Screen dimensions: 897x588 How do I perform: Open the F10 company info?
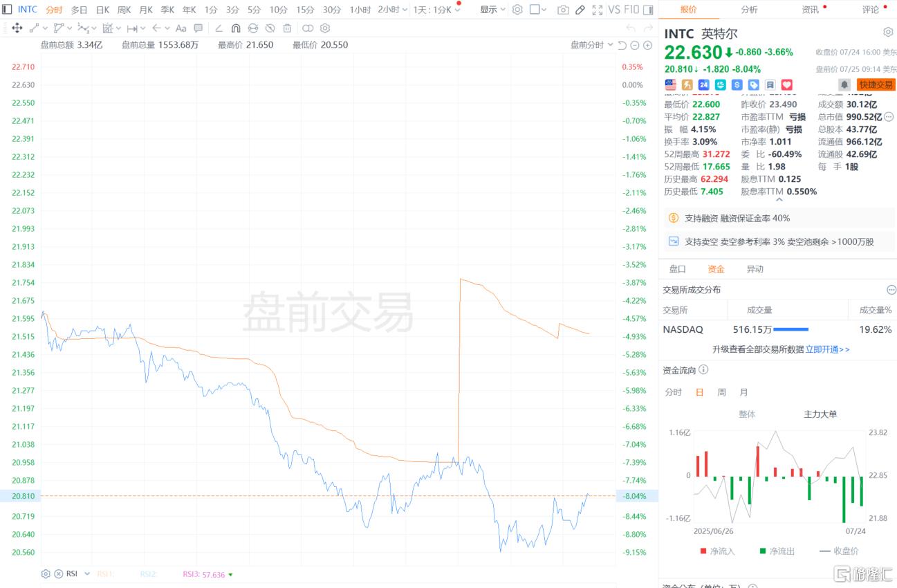tap(631, 10)
